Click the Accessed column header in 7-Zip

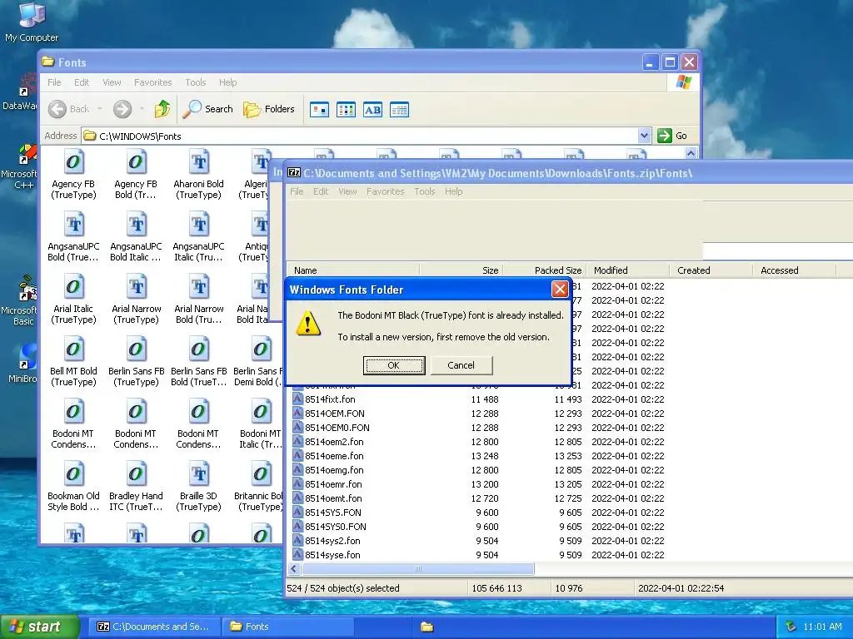click(x=794, y=270)
